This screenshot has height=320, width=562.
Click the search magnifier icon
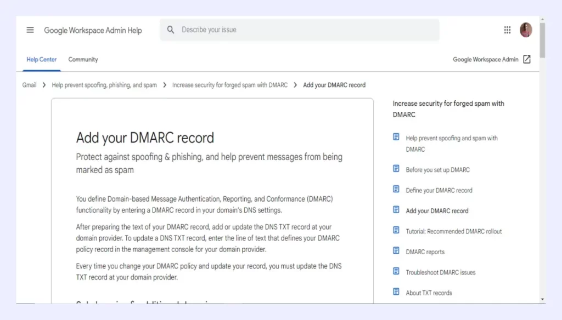click(171, 30)
